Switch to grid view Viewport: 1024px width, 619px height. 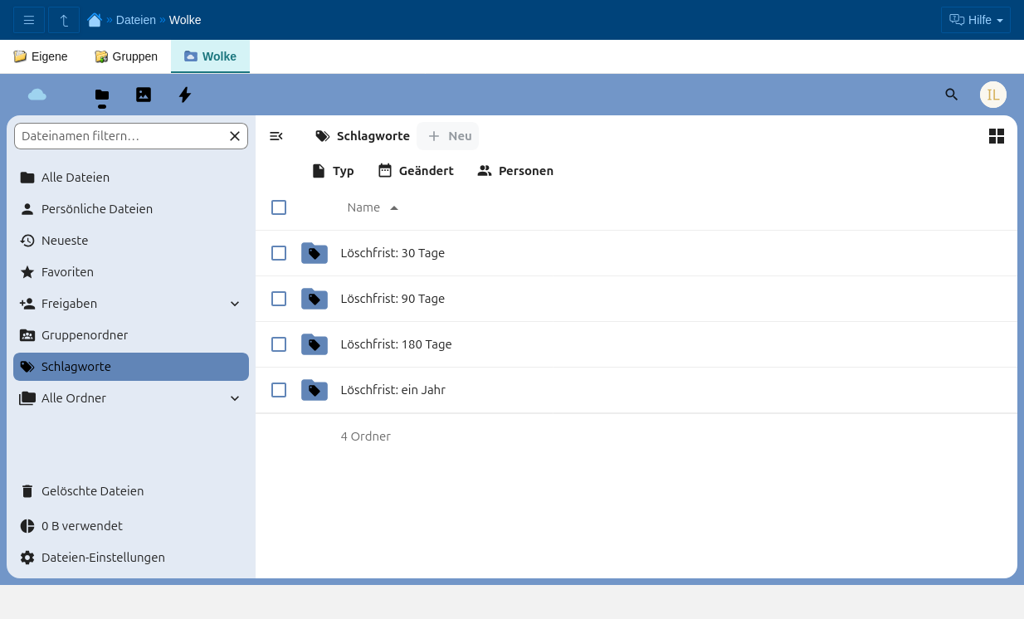pos(997,136)
